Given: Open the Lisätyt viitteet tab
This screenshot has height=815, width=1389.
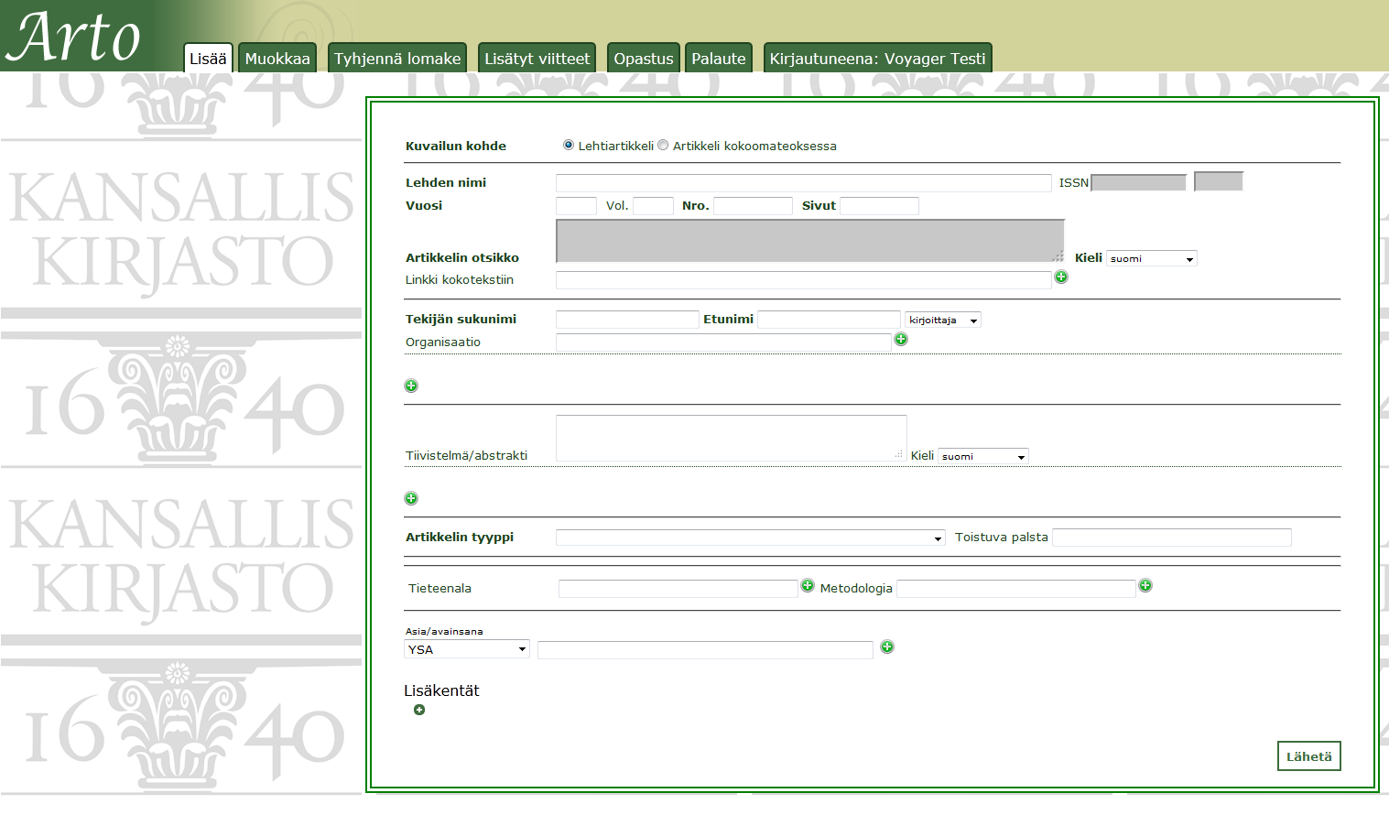Looking at the screenshot, I should point(537,58).
